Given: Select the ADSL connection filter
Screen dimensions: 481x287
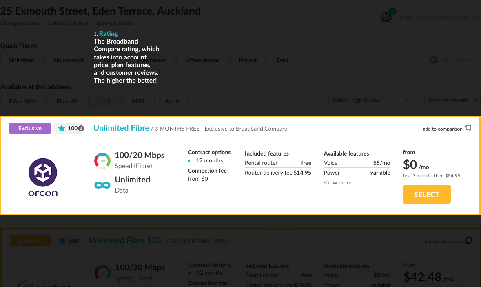Looking at the screenshot, I should 138,101.
